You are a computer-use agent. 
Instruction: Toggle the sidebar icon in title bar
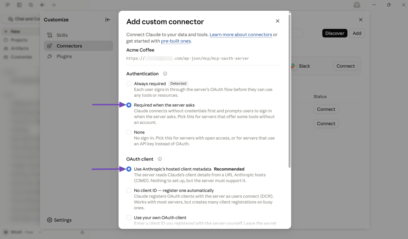[19, 5]
